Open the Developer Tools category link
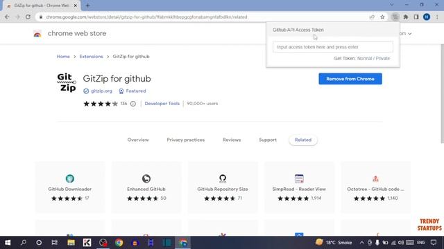The image size is (444, 249). (162, 104)
